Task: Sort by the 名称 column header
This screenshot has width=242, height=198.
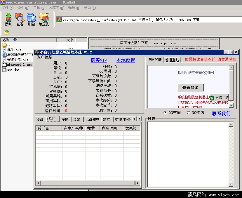Action: tap(6, 40)
